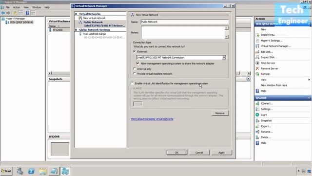Collapse the Snapshots pane with round chevron
This screenshot has height=176, width=312.
pos(248,79)
